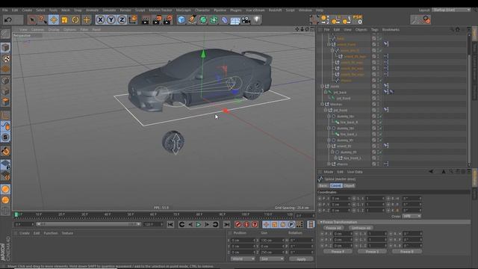This screenshot has height=269, width=478.
Task: Select the Texture mode checker icon
Action: (5, 58)
